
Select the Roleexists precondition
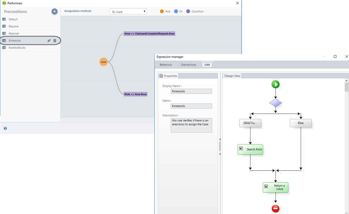(x=30, y=41)
